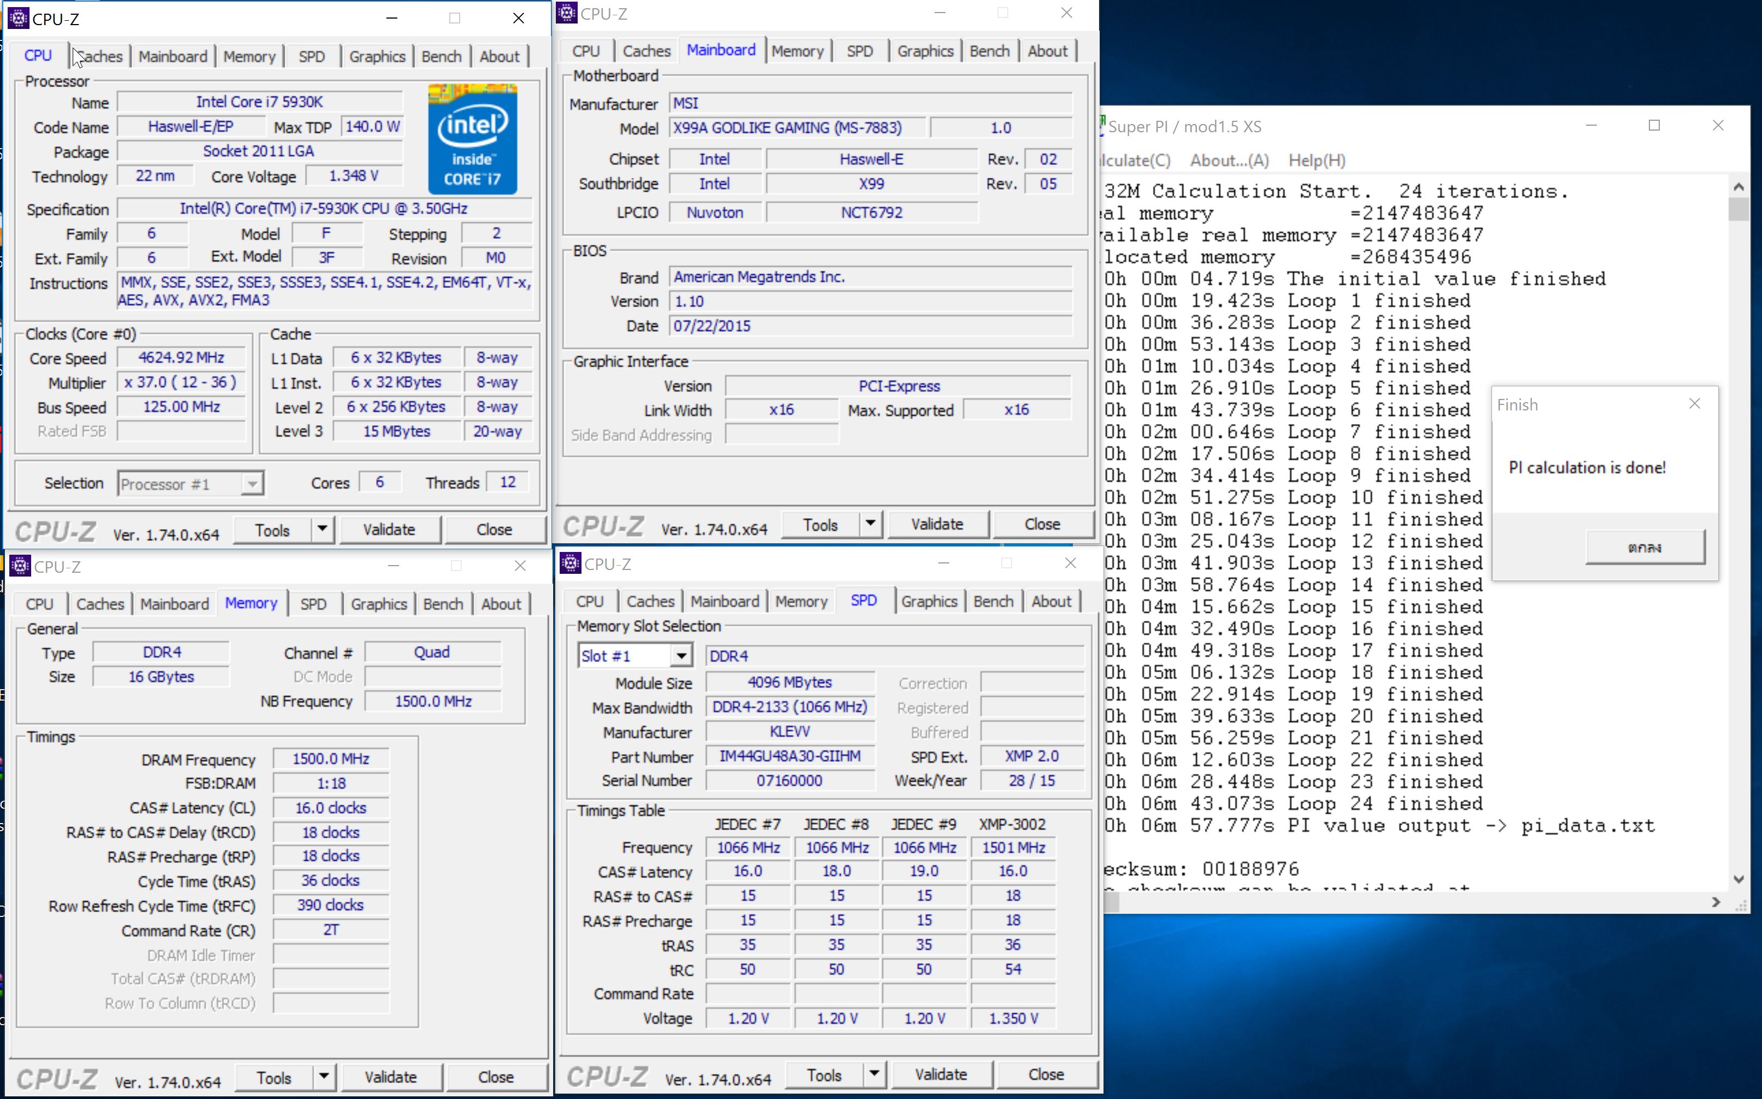
Task: Click the Threads count field
Action: (507, 482)
